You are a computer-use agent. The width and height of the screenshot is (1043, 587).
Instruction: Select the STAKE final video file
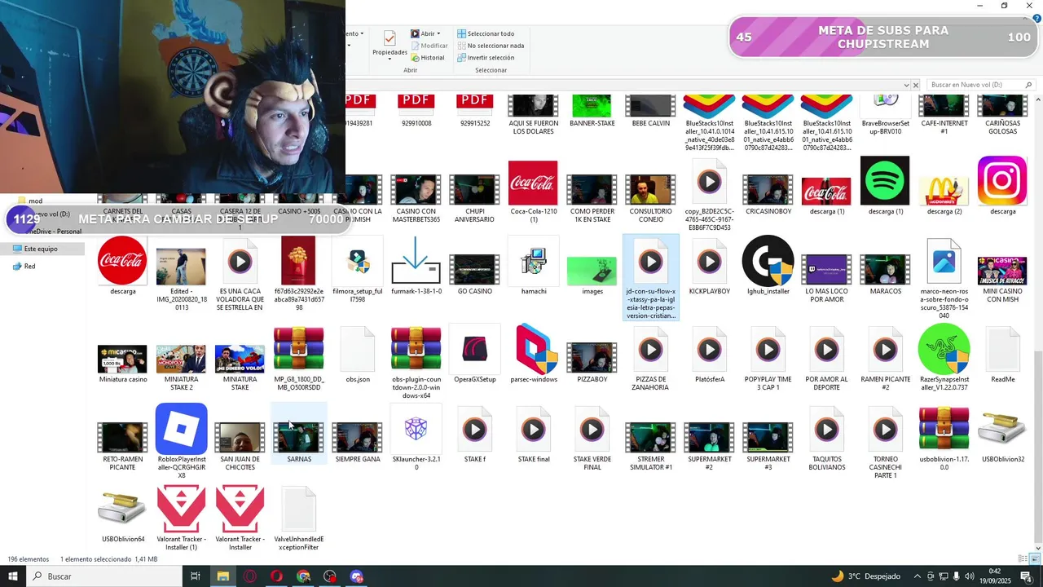point(533,430)
